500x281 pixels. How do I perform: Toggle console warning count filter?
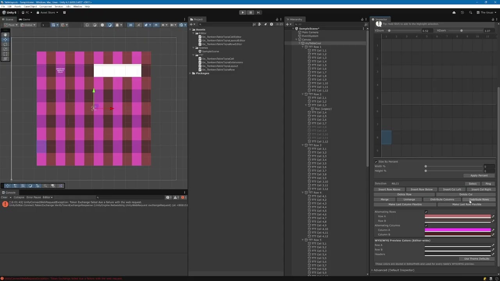click(176, 197)
